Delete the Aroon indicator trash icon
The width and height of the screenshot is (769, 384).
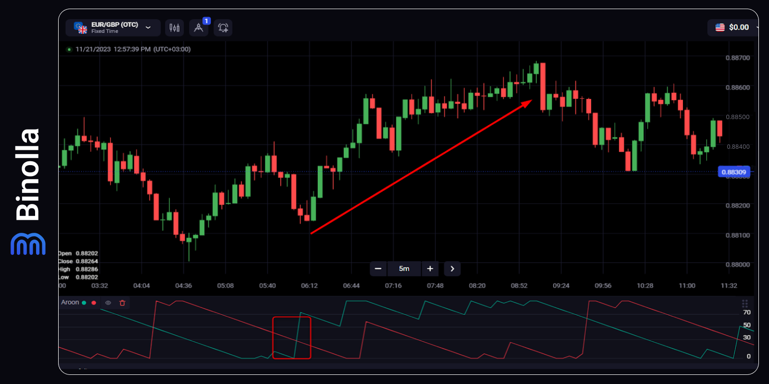point(122,303)
